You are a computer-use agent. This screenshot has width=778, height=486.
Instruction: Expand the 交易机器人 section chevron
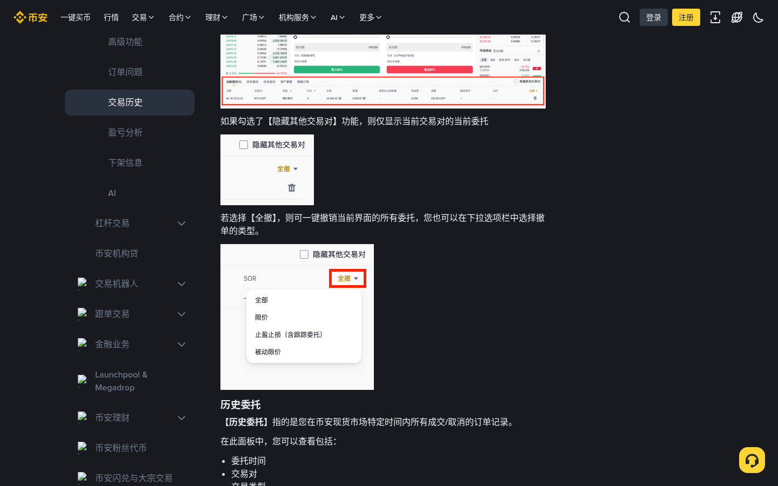(182, 283)
